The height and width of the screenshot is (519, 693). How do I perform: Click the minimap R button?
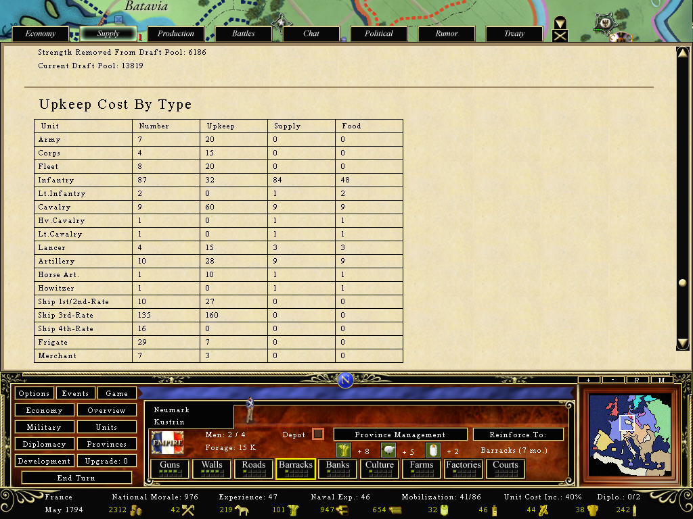[x=637, y=380]
